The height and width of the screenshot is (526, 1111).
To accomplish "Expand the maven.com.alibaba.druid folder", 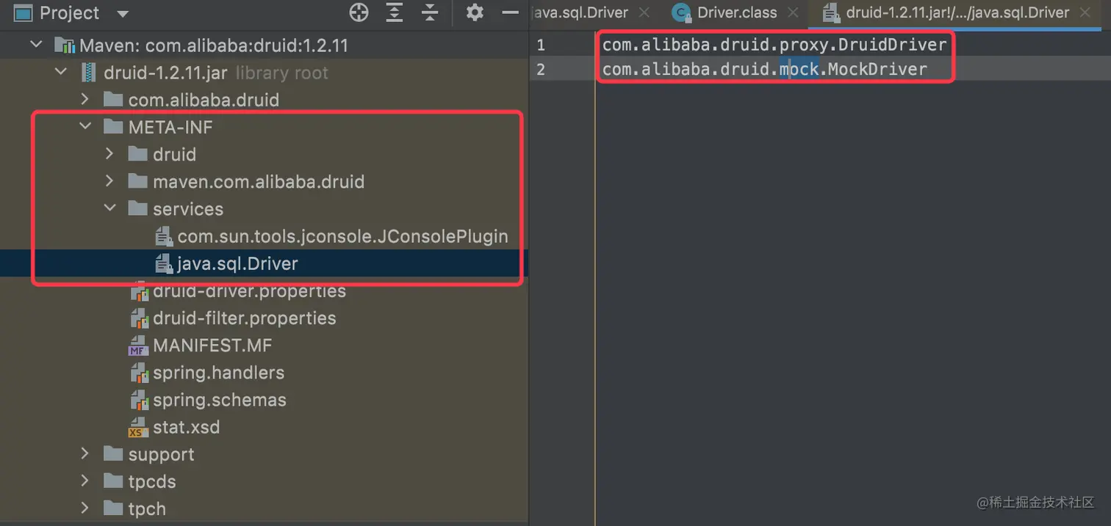I will (110, 181).
